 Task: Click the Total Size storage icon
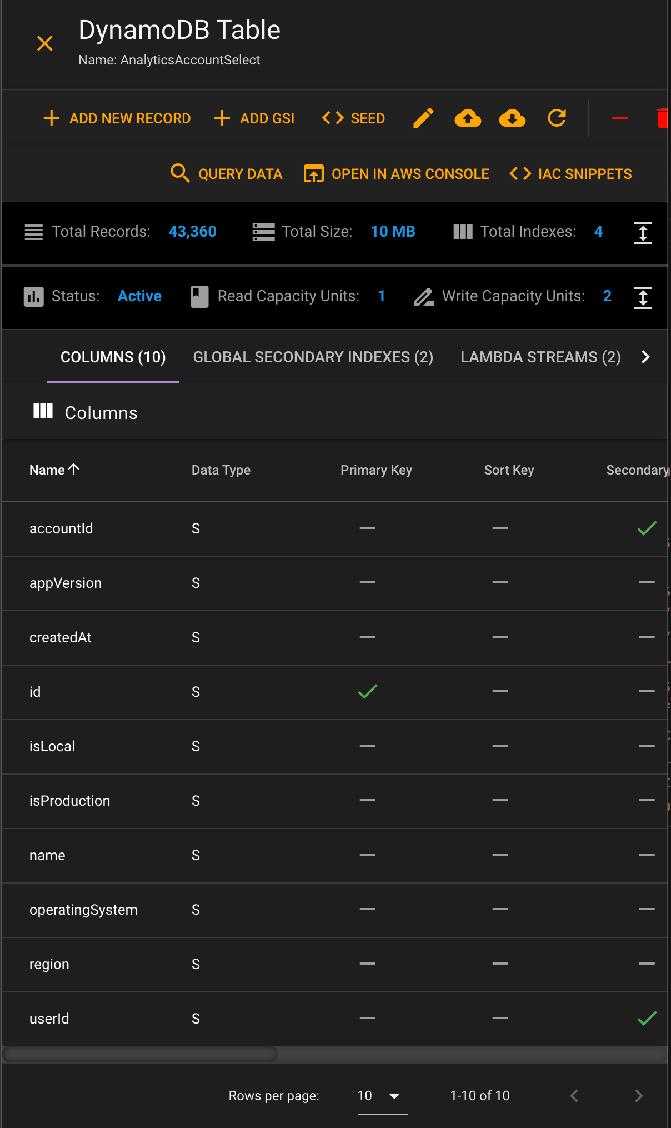(263, 232)
